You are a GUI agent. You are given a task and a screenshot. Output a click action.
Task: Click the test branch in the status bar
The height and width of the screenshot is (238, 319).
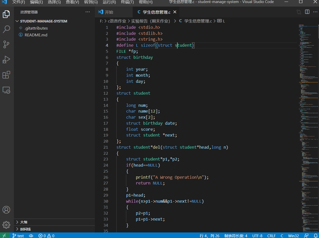pyautogui.click(x=18, y=235)
